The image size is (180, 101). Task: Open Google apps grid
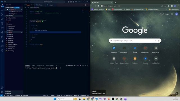172,14
